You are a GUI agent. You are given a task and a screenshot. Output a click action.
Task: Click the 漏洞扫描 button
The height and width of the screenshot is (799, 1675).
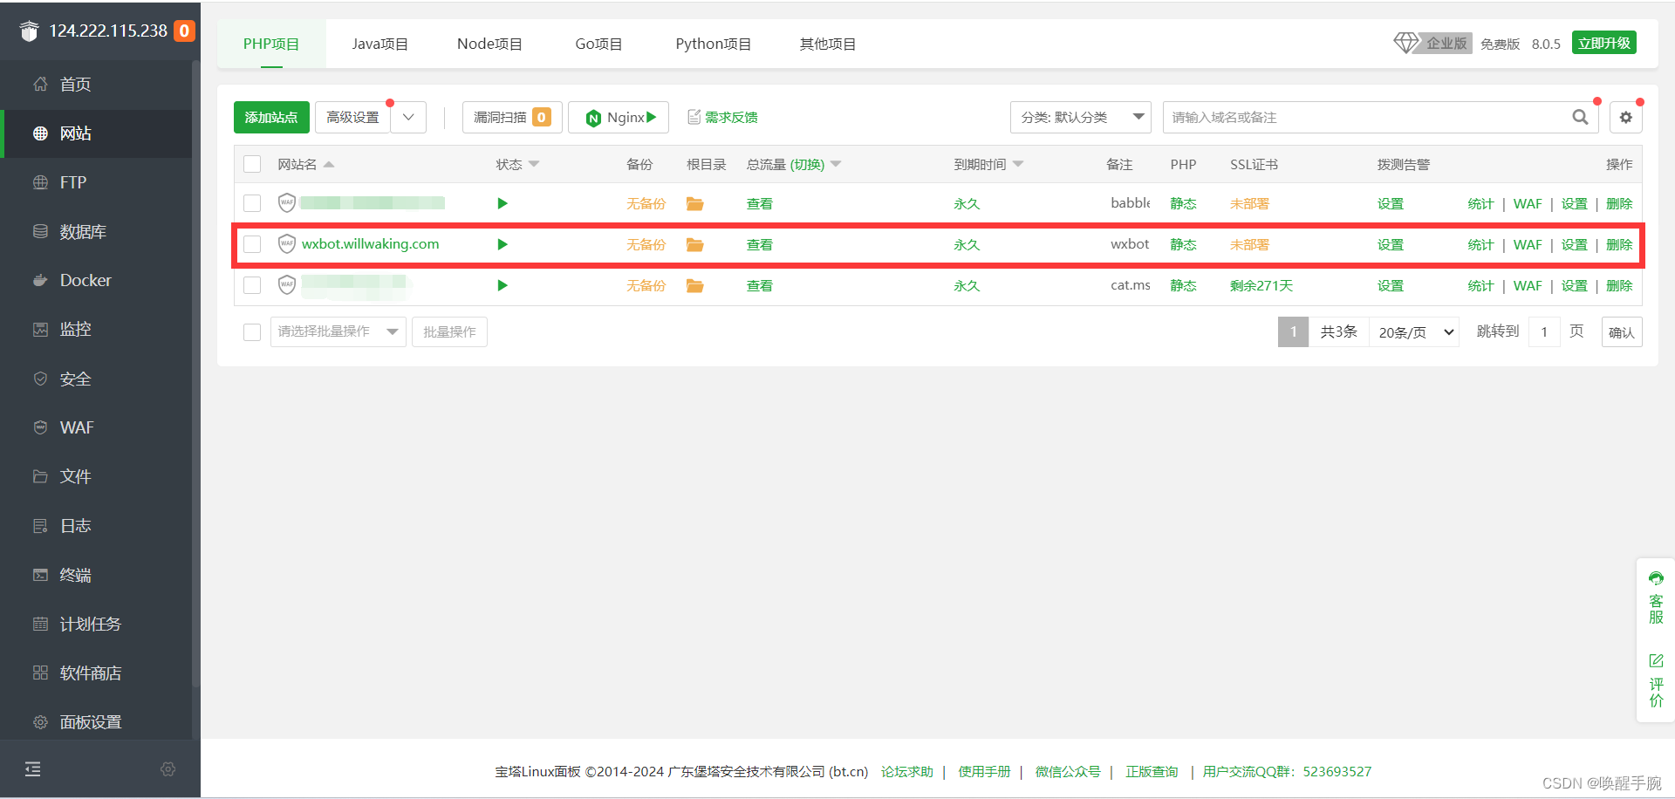pos(512,117)
